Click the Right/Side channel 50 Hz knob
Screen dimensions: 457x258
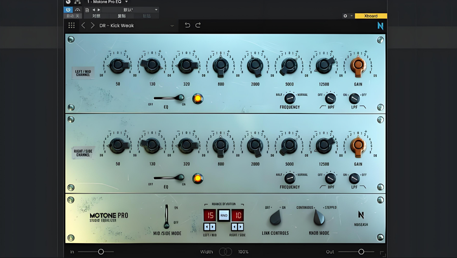pyautogui.click(x=118, y=145)
